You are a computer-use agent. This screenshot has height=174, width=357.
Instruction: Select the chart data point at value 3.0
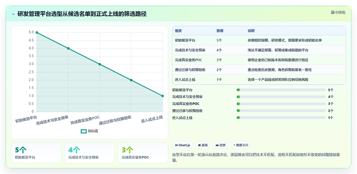[100, 64]
